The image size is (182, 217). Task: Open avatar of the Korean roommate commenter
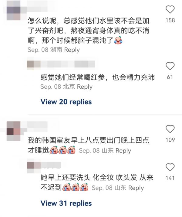(14, 131)
